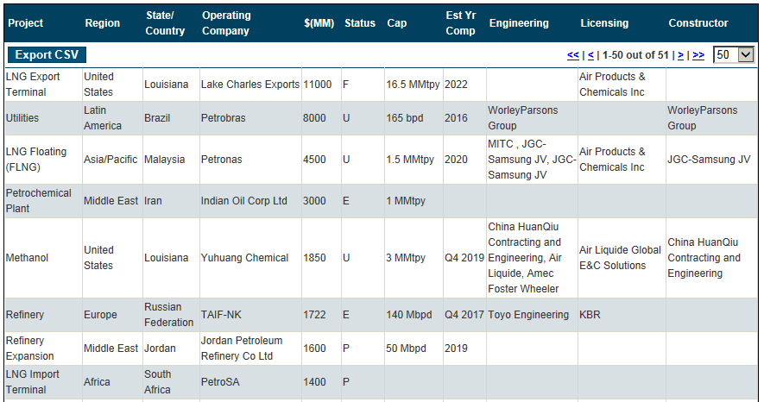Select the '1.5 MMtpy' capacity cell
The height and width of the screenshot is (402, 764).
414,159
